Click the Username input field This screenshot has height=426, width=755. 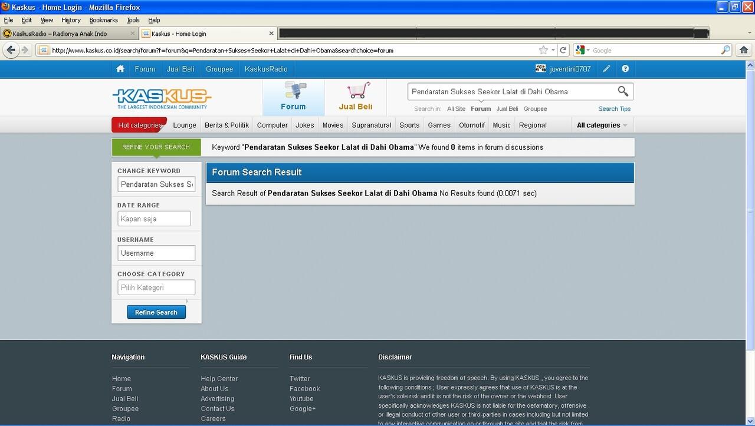pyautogui.click(x=156, y=253)
